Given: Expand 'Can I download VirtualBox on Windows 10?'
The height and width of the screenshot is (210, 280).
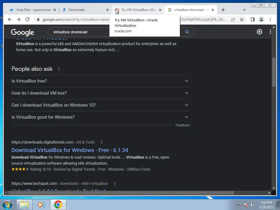Looking at the screenshot, I should click(x=101, y=105).
